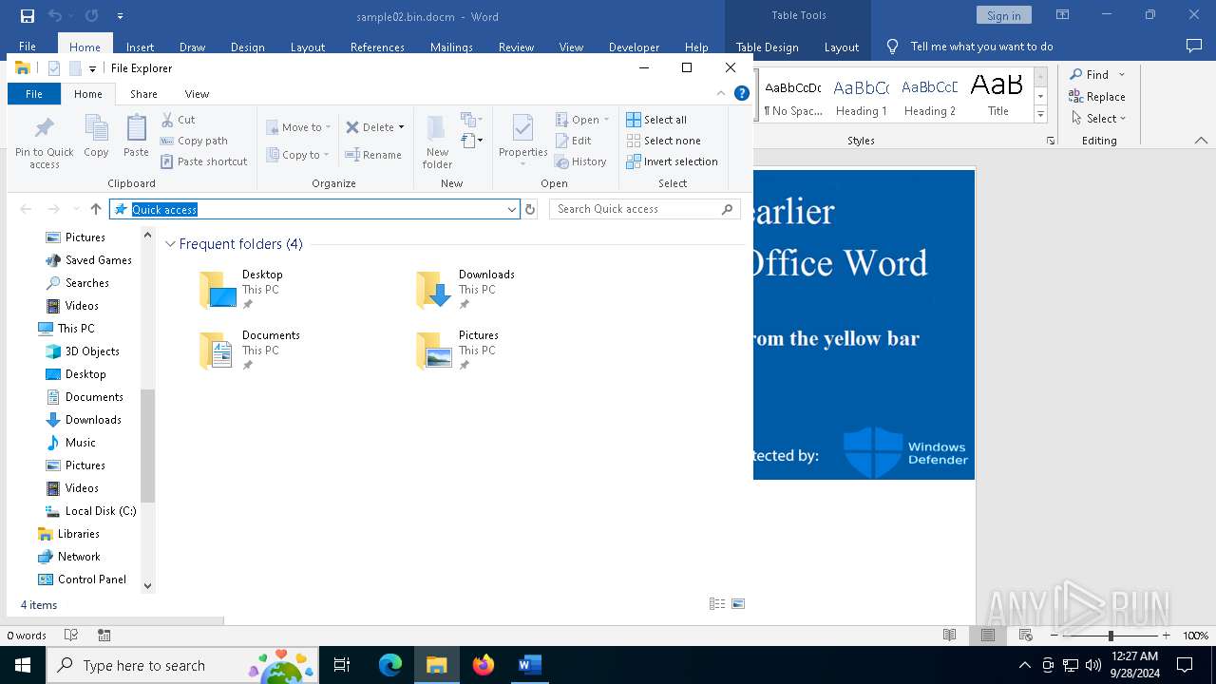Expand the address bar history dropdown
Viewport: 1216px width, 684px height.
coord(511,209)
